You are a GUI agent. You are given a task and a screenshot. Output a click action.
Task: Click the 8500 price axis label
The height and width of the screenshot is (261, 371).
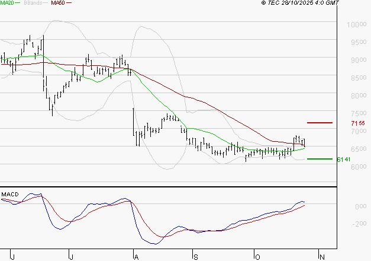359,78
